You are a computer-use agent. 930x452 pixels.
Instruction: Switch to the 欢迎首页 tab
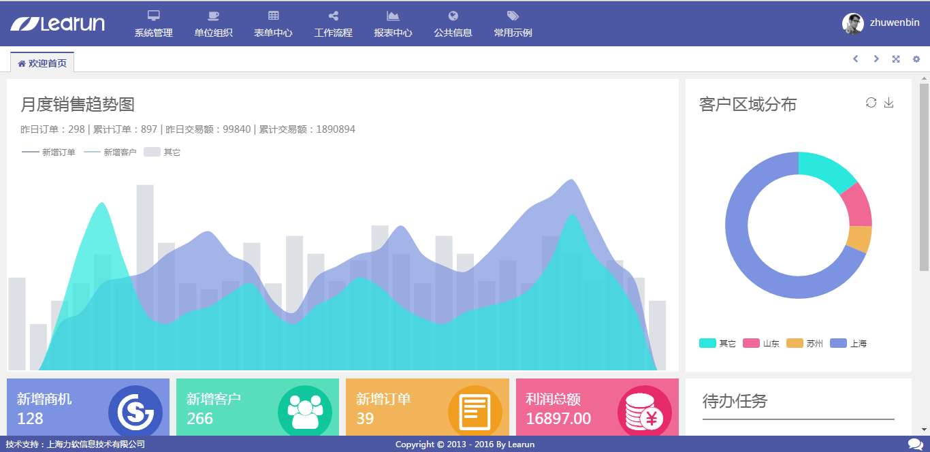[42, 63]
